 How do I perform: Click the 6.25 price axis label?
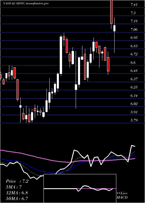coord(134,87)
